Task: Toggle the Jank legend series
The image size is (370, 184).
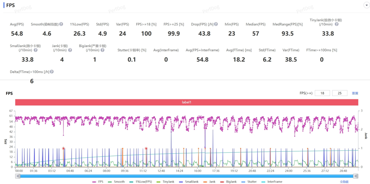Action: coord(208,182)
